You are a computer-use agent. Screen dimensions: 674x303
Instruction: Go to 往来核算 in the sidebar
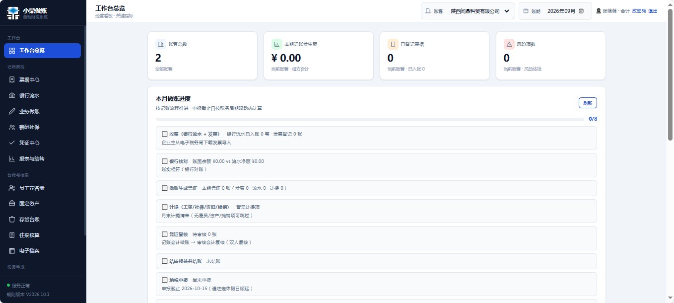pos(42,235)
